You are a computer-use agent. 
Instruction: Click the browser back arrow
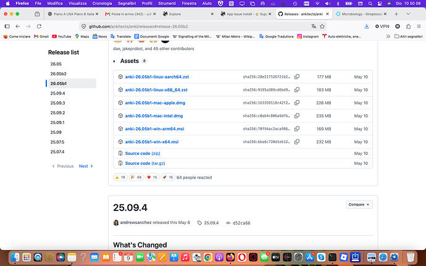pos(18,27)
